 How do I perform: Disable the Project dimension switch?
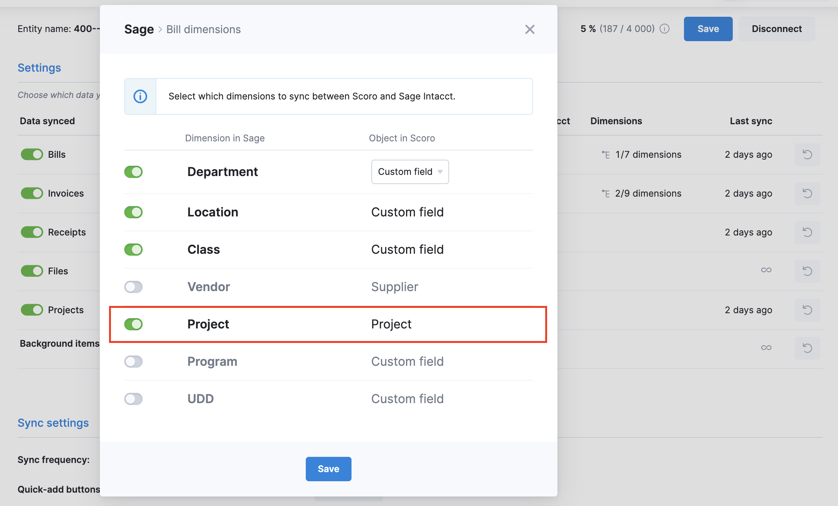(x=133, y=324)
